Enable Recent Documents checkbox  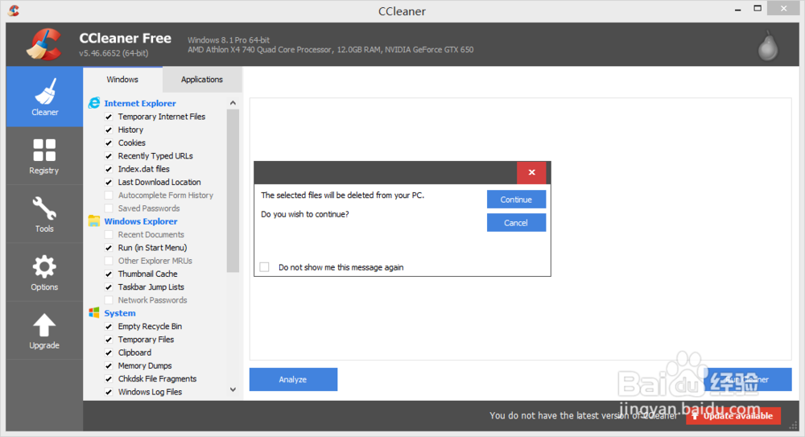coord(109,235)
